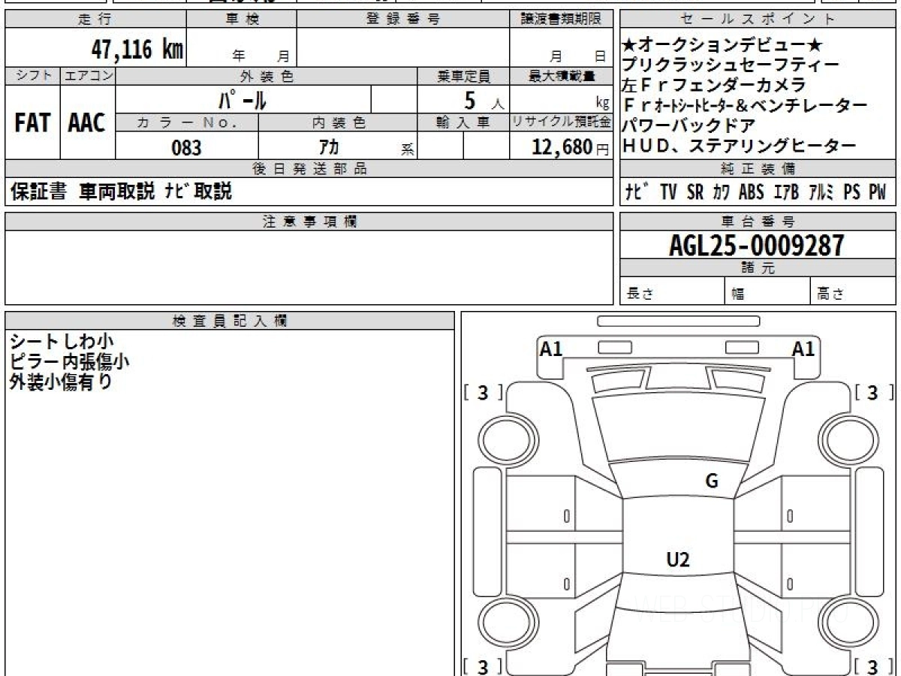Select the エアB airbag equipment code
This screenshot has height=676, width=901.
[786, 192]
